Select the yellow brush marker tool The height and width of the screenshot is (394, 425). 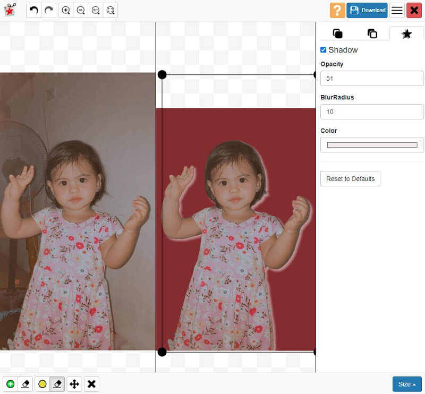pyautogui.click(x=41, y=384)
